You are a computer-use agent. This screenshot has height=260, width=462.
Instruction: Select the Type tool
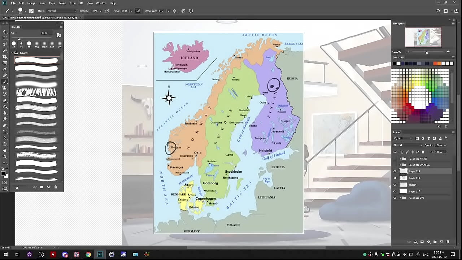coord(5,132)
